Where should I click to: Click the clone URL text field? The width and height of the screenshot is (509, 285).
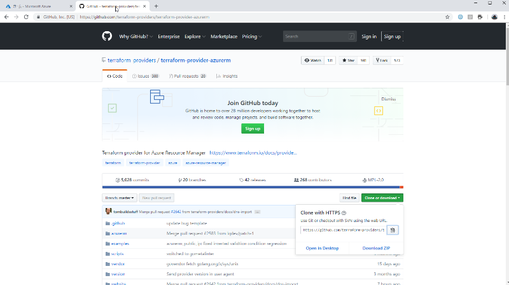coord(344,230)
